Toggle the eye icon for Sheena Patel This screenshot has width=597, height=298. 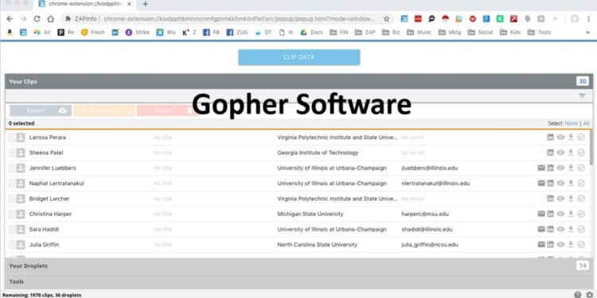coord(560,153)
